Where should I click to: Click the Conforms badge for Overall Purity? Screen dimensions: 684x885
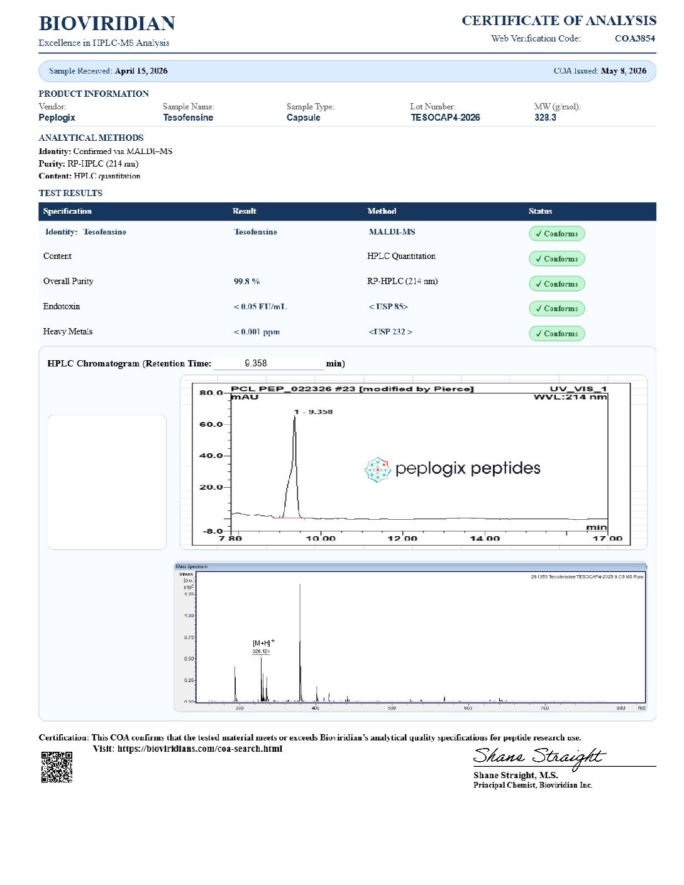[557, 284]
